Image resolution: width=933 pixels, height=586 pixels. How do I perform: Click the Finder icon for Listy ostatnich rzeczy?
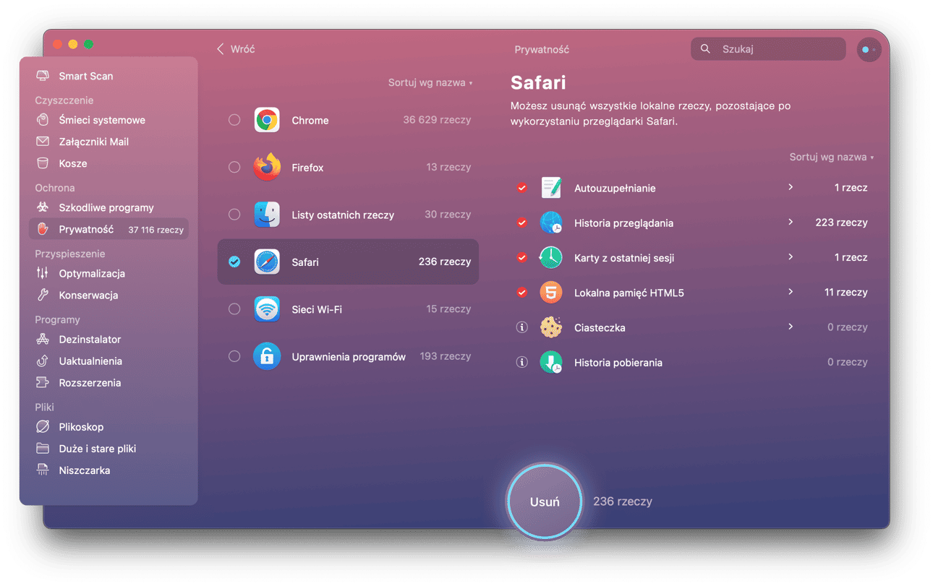[267, 215]
